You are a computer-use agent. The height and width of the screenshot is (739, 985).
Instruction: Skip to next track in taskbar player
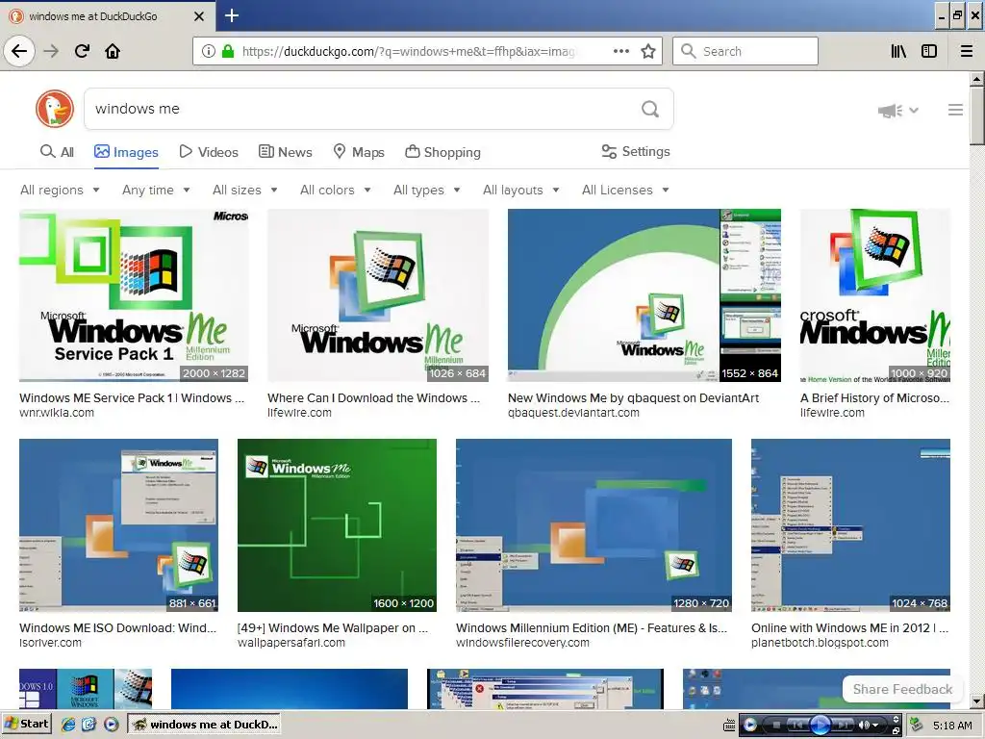pos(842,726)
